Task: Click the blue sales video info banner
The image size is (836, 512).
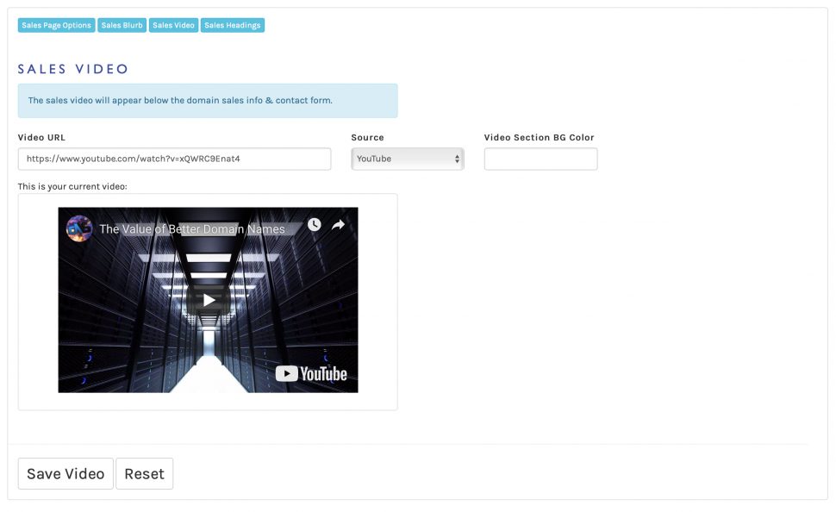Action: coord(208,101)
